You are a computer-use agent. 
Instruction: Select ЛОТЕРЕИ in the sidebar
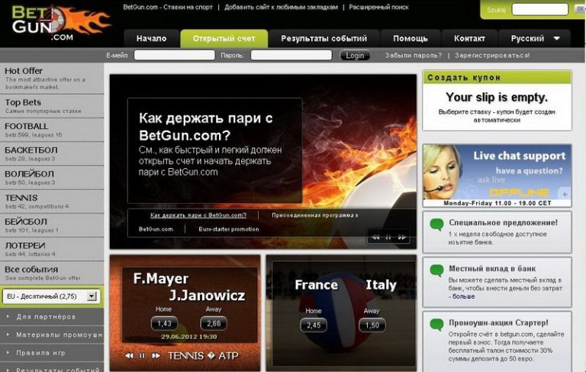click(x=52, y=250)
